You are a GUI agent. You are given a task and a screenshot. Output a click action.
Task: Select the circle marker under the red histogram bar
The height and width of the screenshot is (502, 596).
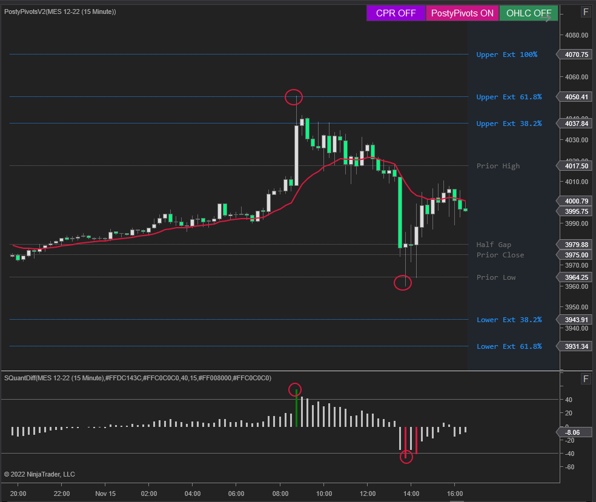406,457
